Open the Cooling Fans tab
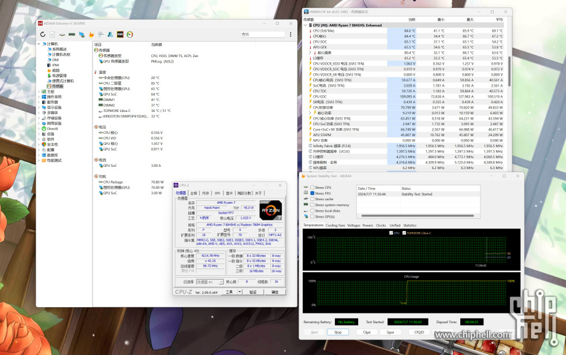The width and height of the screenshot is (566, 355). click(x=336, y=226)
